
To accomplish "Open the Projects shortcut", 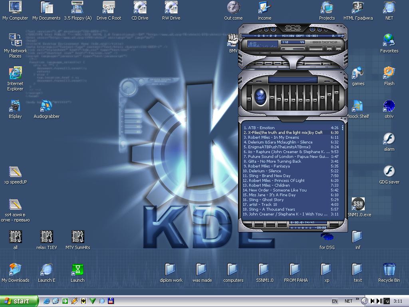I will [x=327, y=10].
